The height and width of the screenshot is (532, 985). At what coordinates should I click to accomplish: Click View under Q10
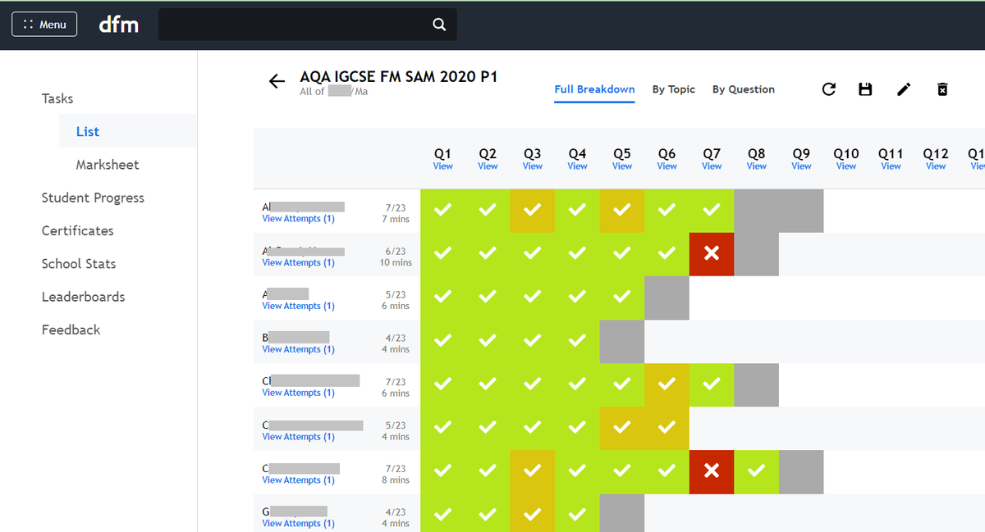[x=846, y=166]
